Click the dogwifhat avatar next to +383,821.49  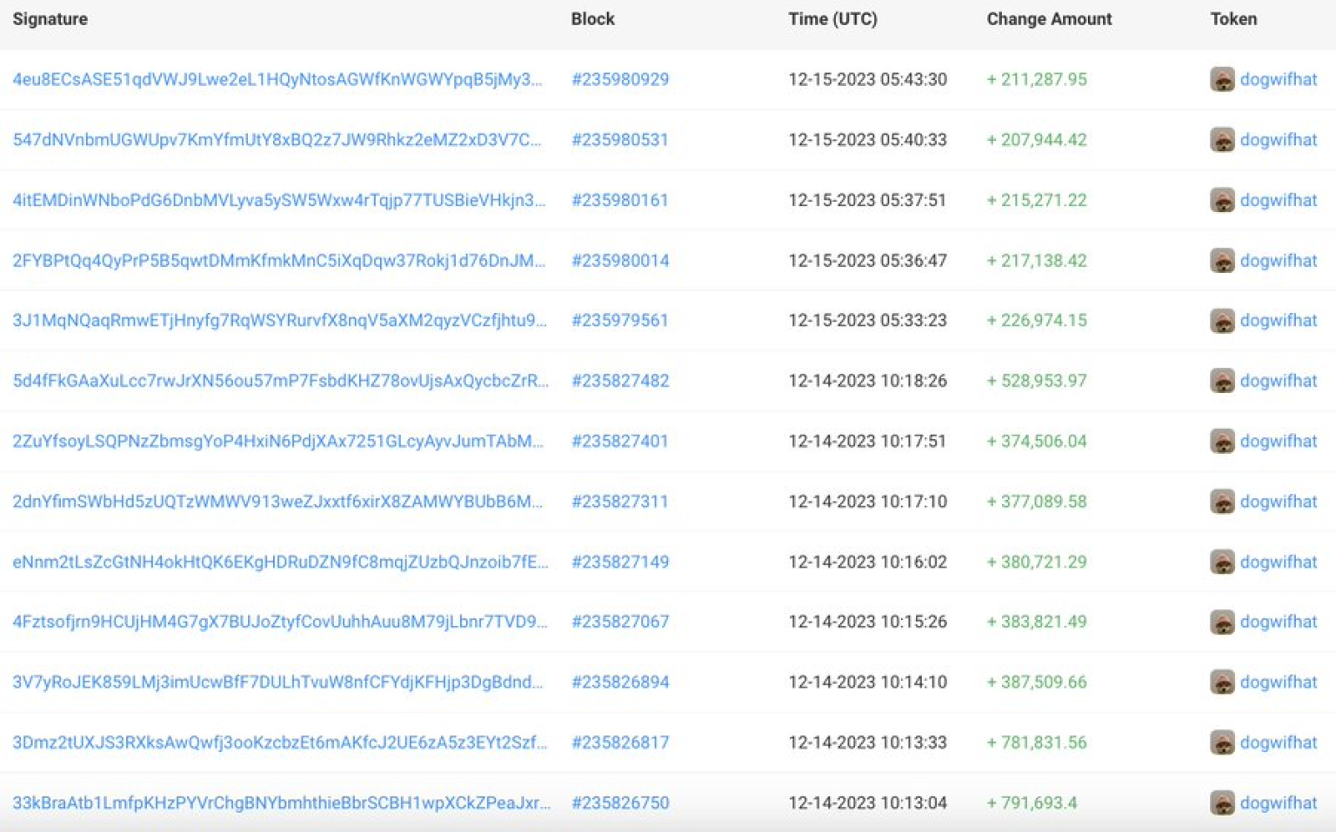point(1224,622)
